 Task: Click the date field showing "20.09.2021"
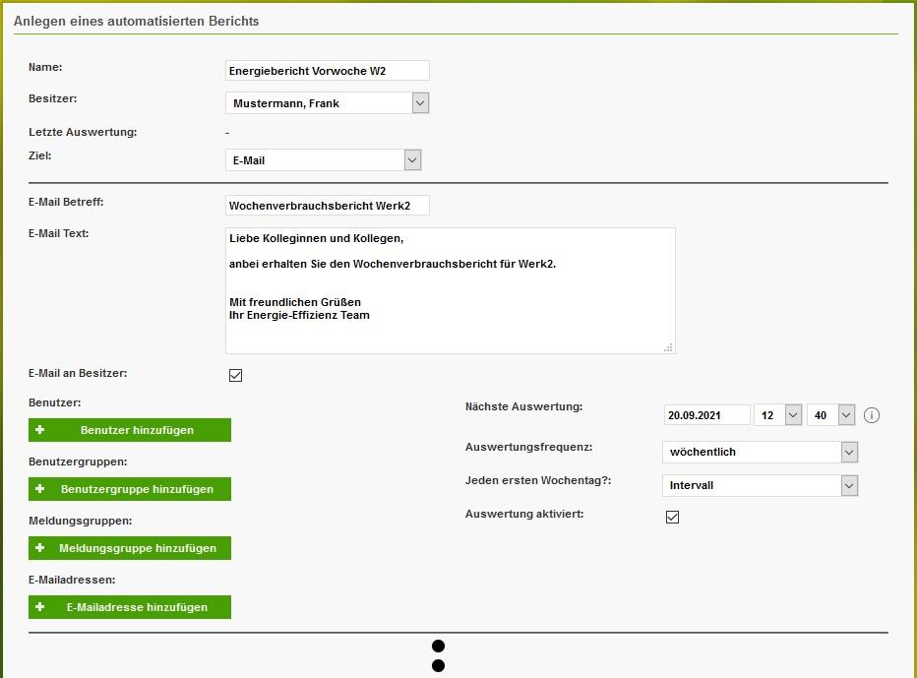pyautogui.click(x=707, y=414)
